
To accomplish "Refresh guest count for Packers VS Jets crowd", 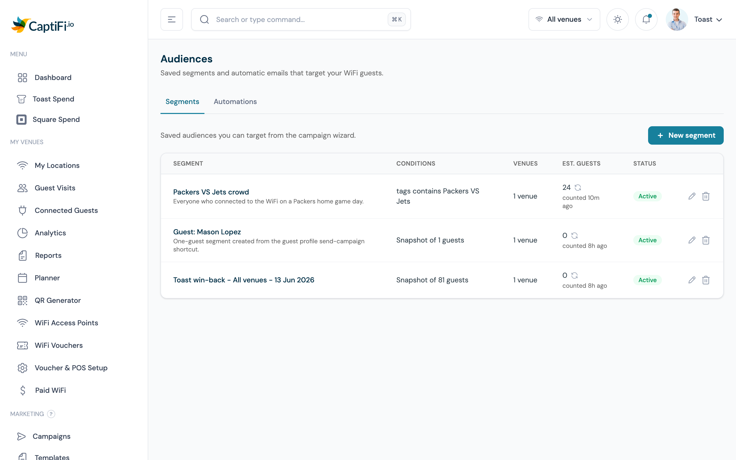I will (578, 187).
